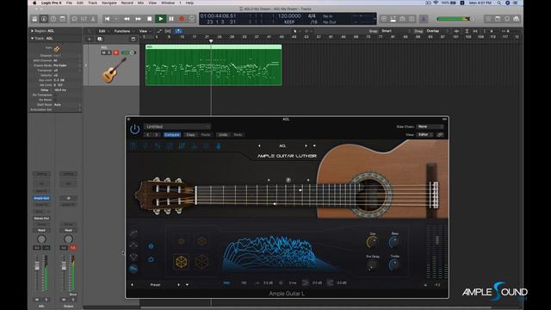Screen dimensions: 551x310
Task: Solo the AGL track with S button
Action: pos(109,53)
